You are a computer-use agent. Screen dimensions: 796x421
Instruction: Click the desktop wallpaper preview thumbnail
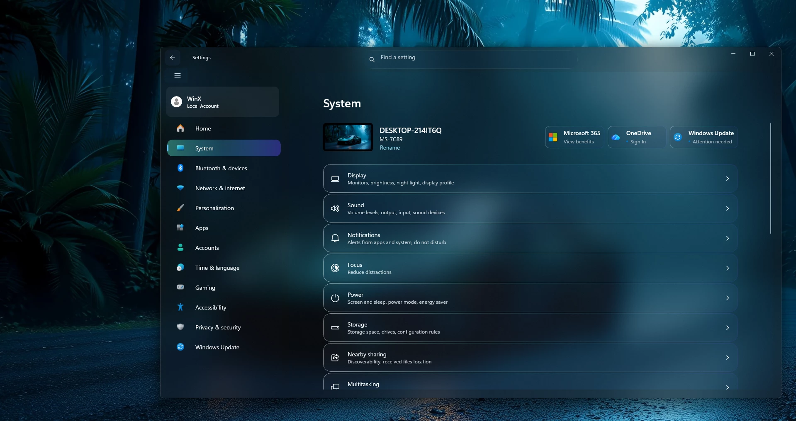coord(348,137)
